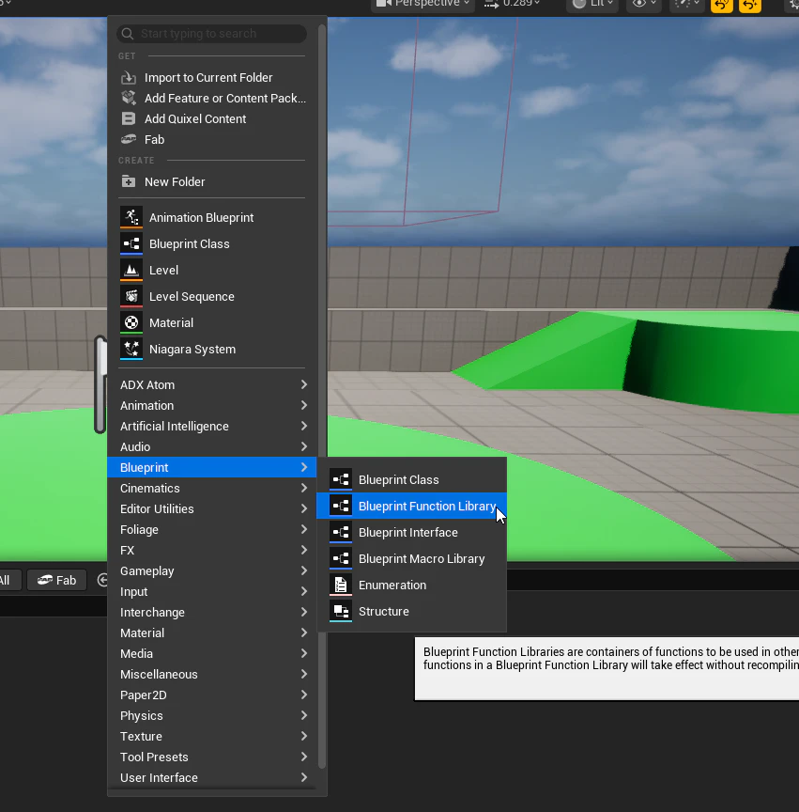
Task: Click the Blueprint Macro Library icon
Action: [341, 559]
